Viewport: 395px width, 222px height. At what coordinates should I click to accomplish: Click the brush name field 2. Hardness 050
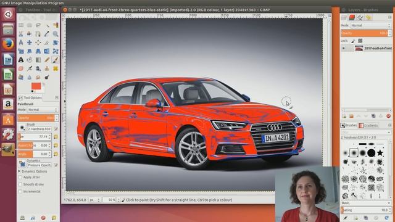tap(39, 129)
